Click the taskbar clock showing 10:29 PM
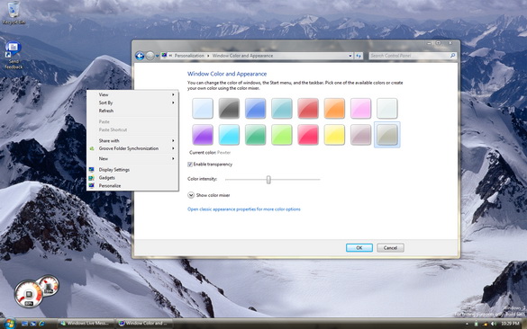527x329 pixels. (510, 324)
